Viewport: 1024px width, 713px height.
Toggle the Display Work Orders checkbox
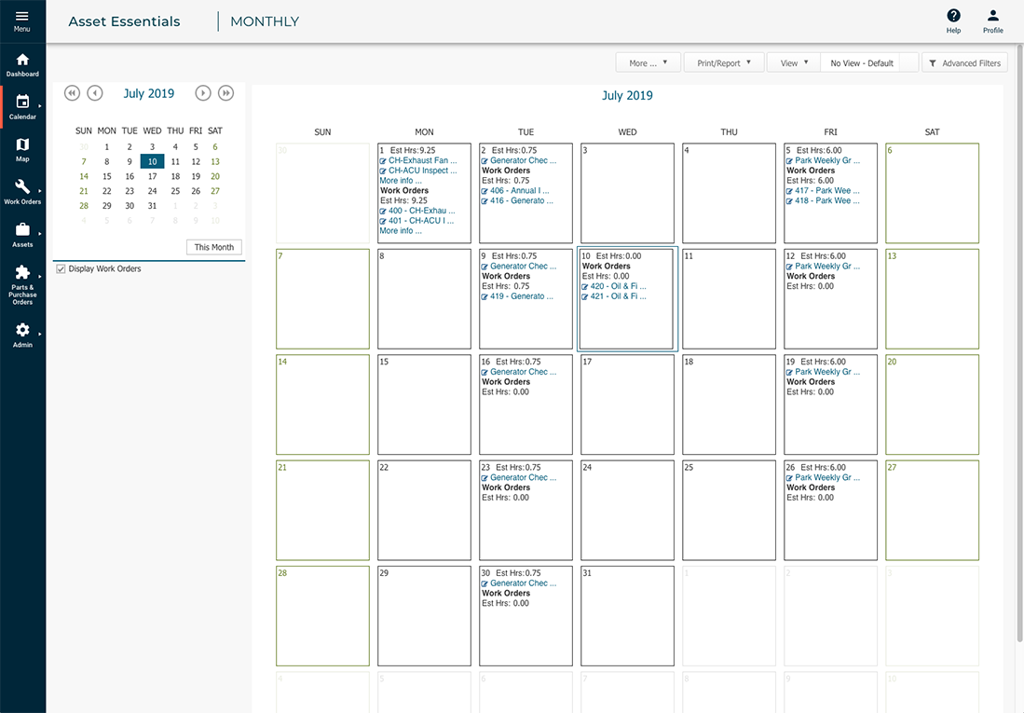[x=61, y=268]
